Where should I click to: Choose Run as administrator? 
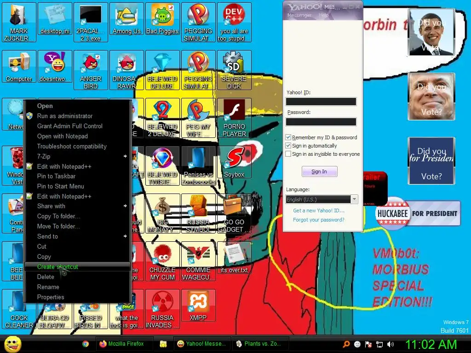click(77, 116)
